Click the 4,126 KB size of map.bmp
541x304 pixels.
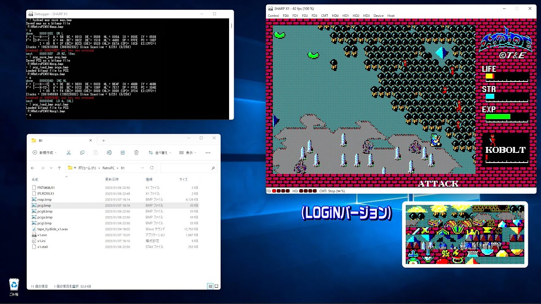click(x=192, y=199)
